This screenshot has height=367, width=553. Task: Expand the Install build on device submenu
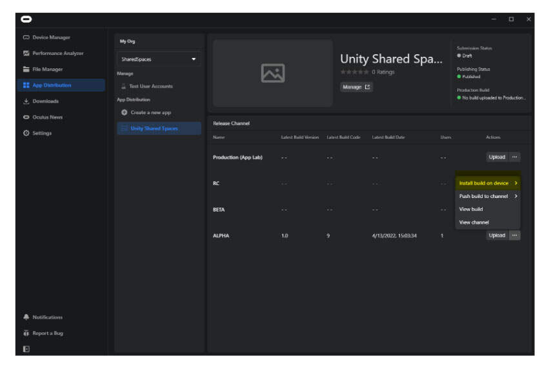pyautogui.click(x=488, y=183)
